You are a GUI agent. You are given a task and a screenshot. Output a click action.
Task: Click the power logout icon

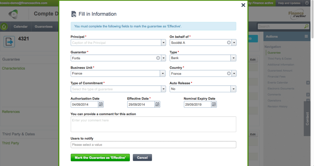pyautogui.click(x=307, y=3)
